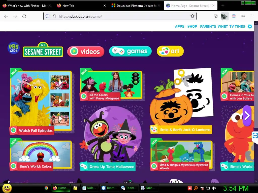The height and width of the screenshot is (193, 258).
Task: Click the WNET station link
Action: [223, 26]
